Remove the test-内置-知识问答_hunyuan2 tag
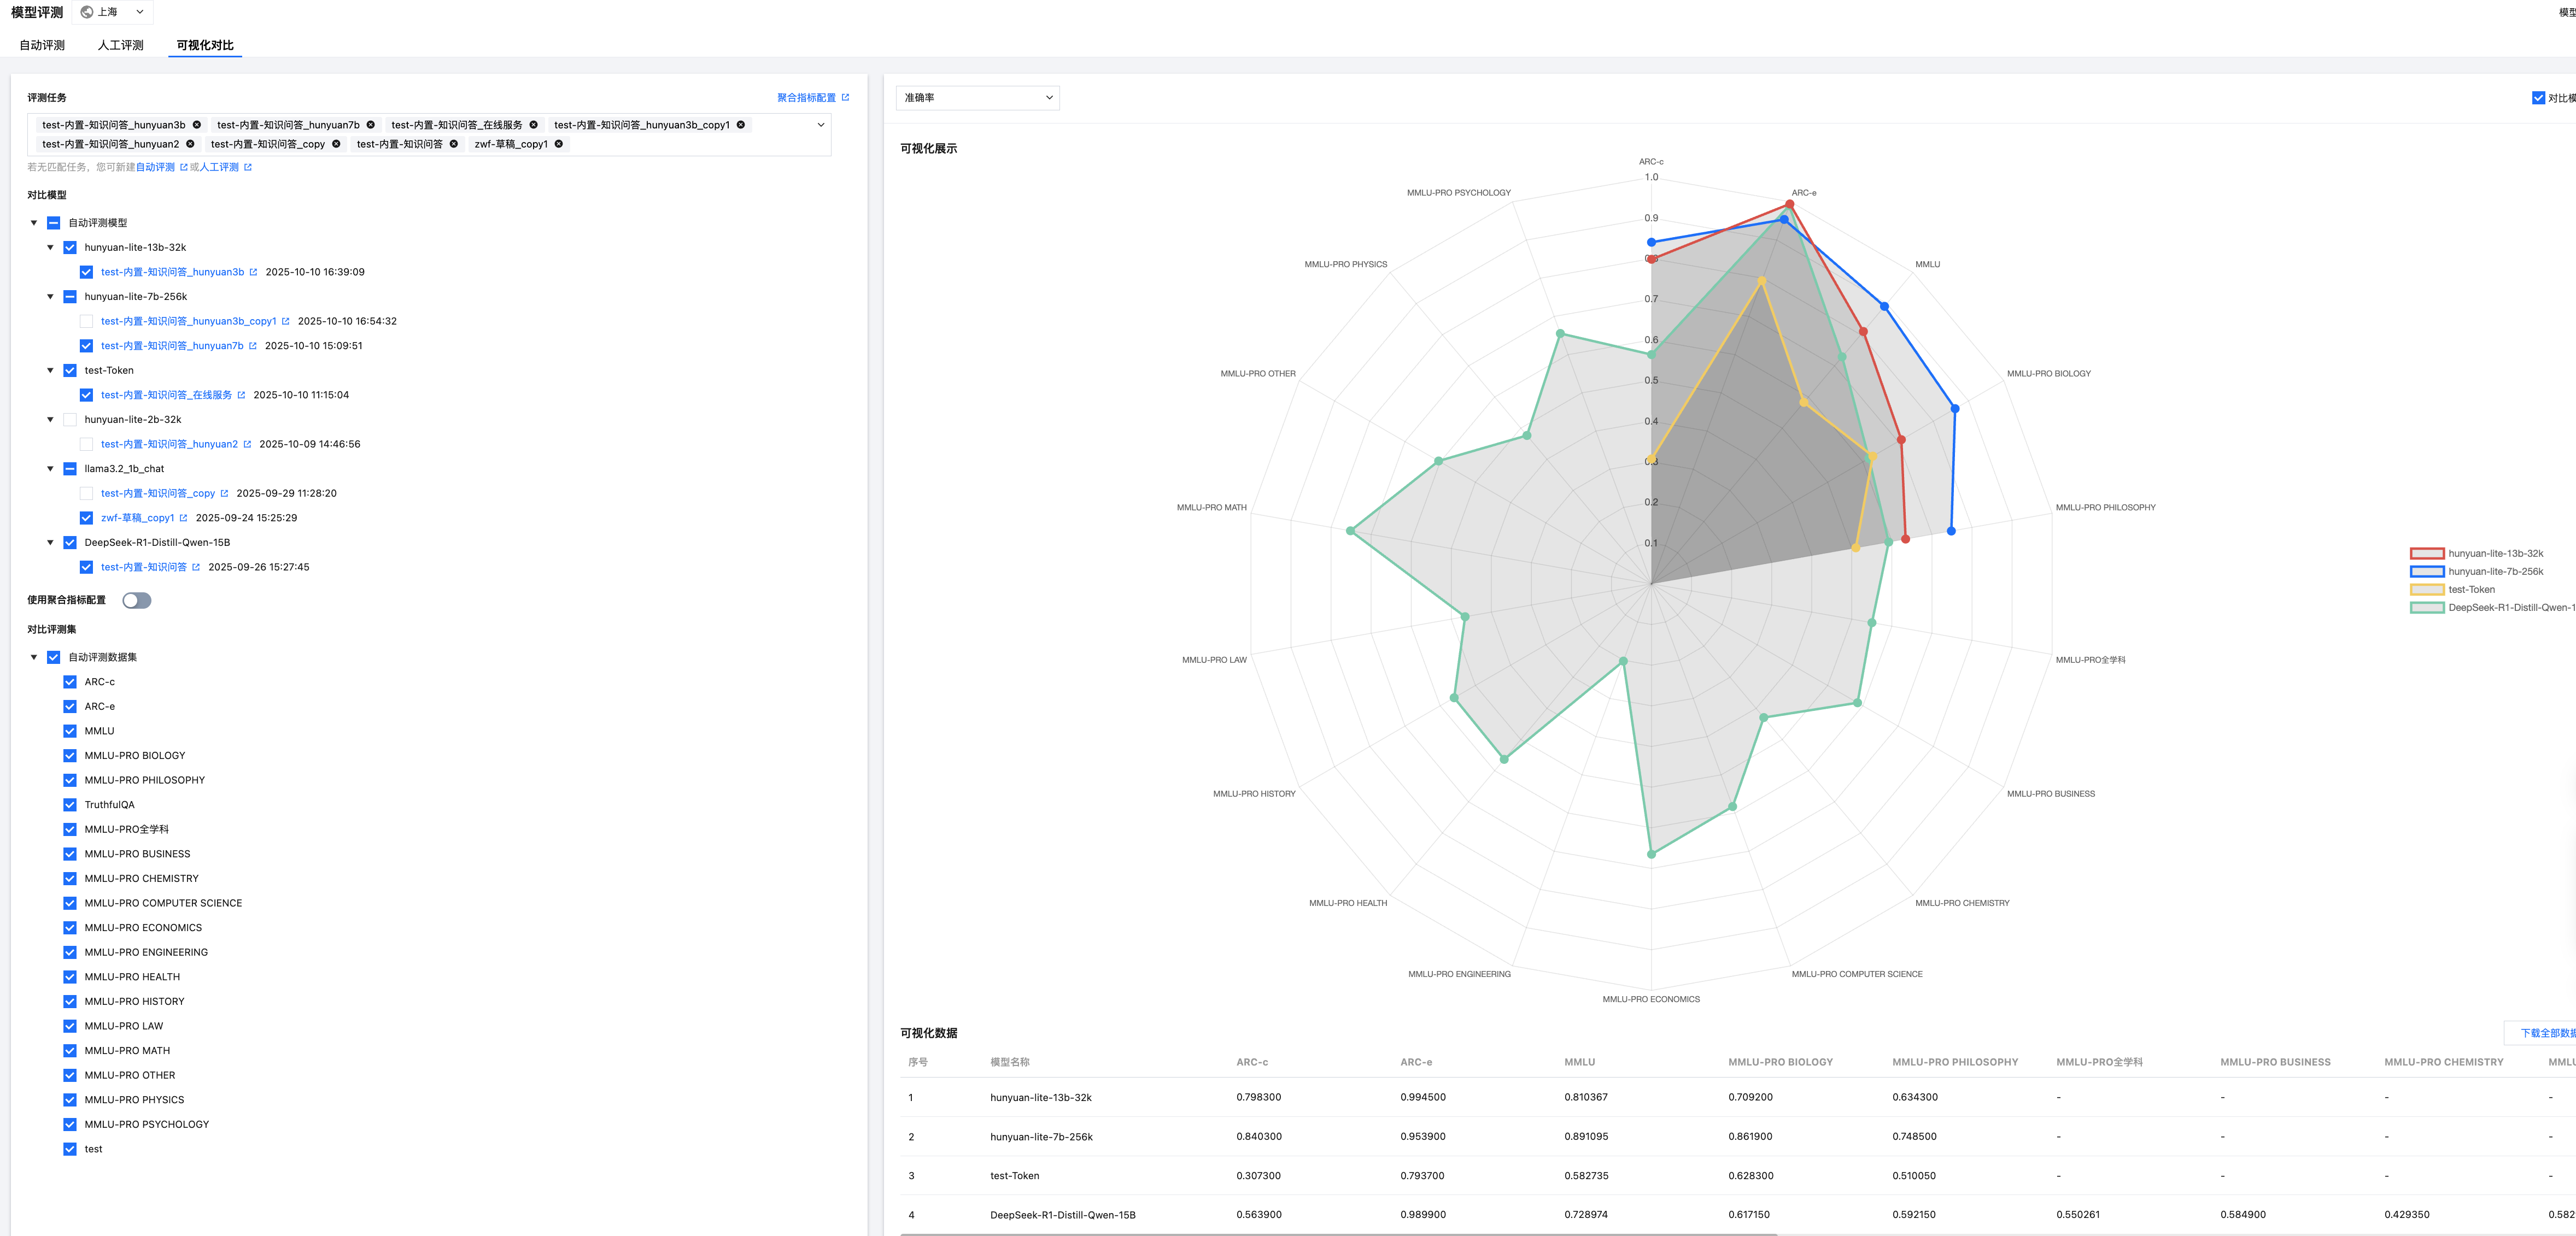 190,144
